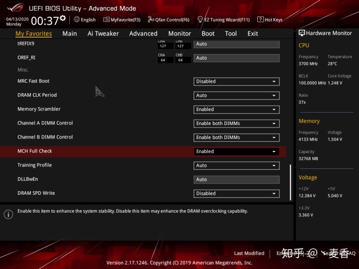Open DRAM CLK Period dropdown
This screenshot has width=359, height=269.
(236, 95)
